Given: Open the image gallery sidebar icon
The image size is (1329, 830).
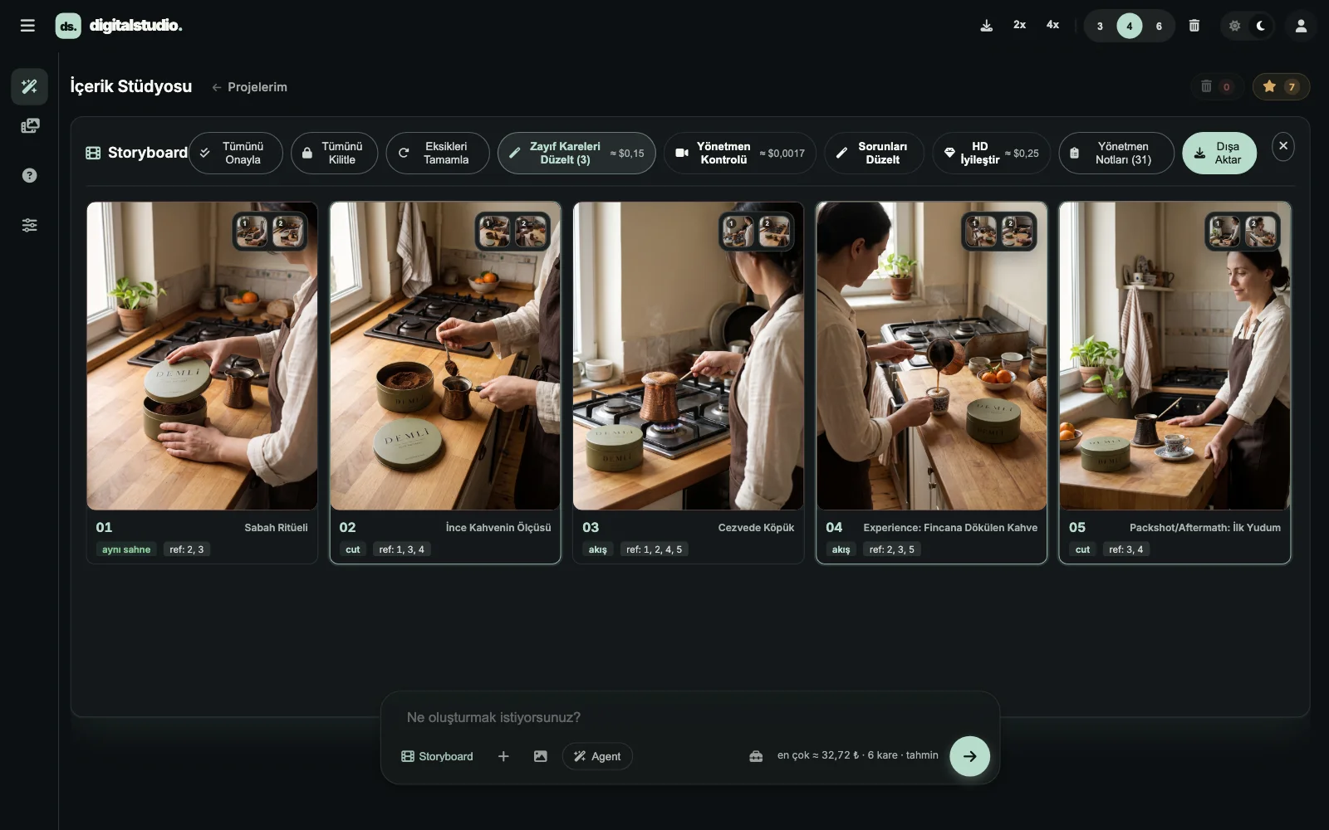Looking at the screenshot, I should [x=29, y=126].
